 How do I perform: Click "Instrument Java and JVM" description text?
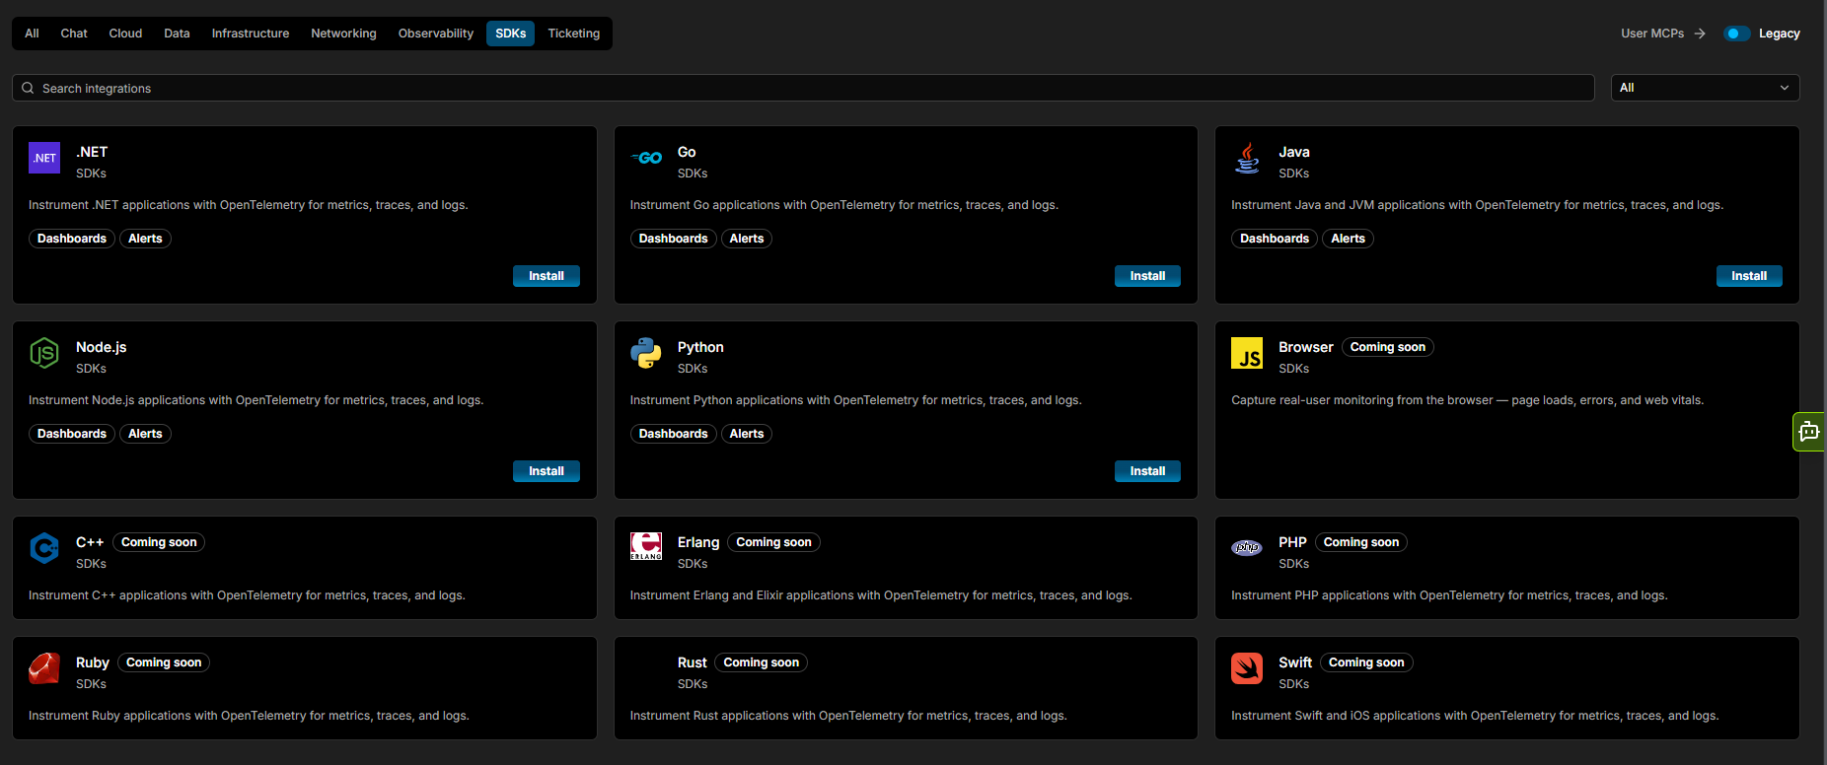1477,205
